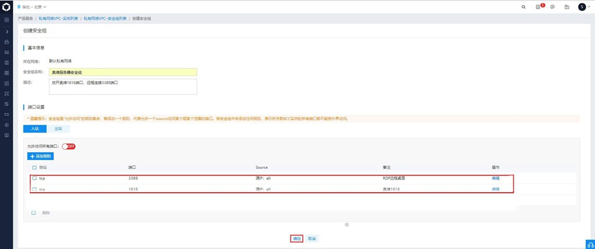Select all rules via header checkbox
The height and width of the screenshot is (249, 595).
(x=34, y=167)
